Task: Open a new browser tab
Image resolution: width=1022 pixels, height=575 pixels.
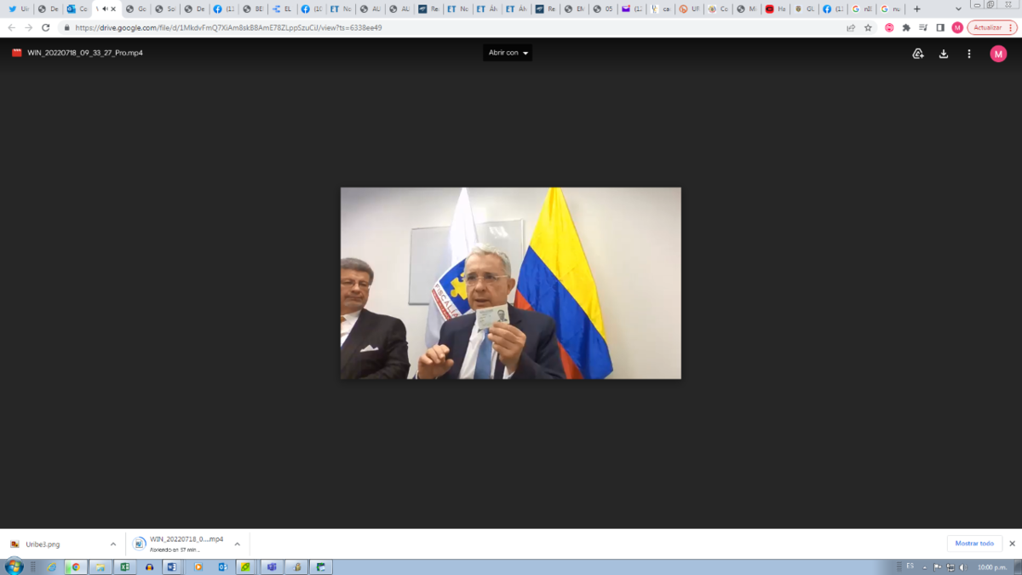Action: [x=917, y=9]
